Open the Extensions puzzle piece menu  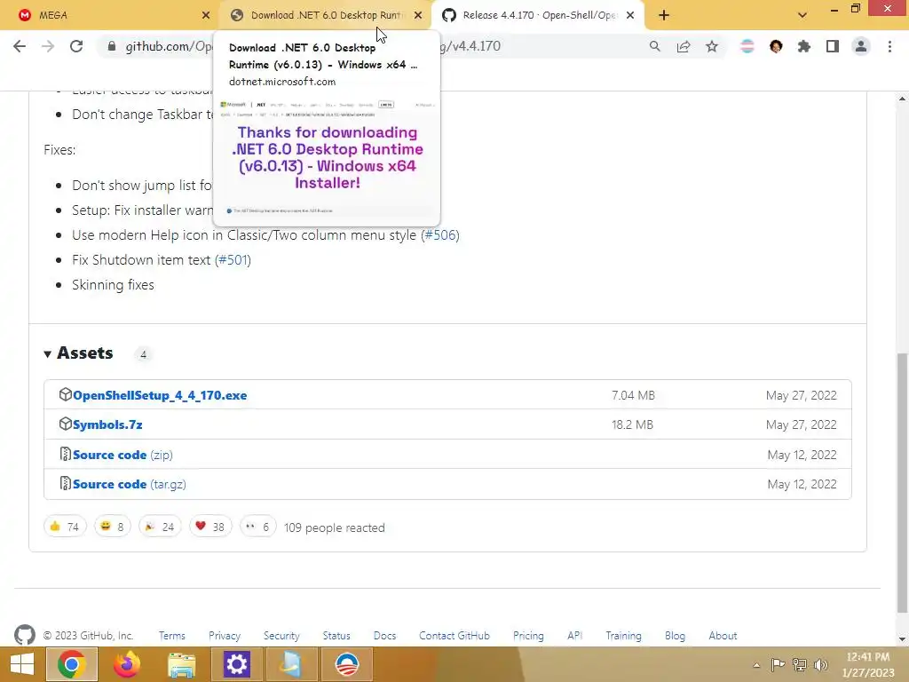point(804,46)
